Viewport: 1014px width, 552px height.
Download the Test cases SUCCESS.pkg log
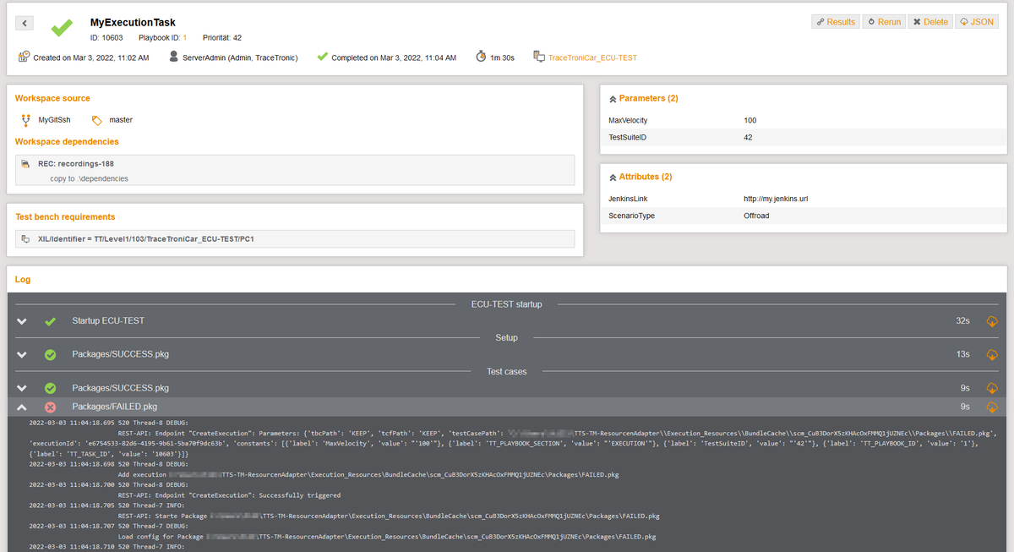(992, 388)
